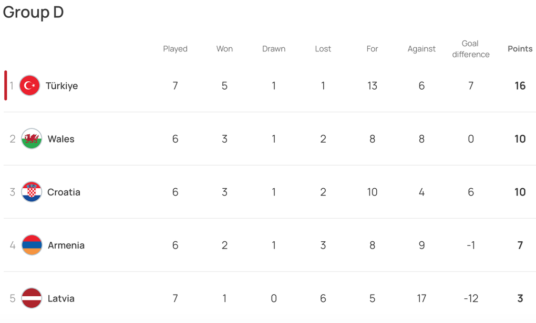536x323 pixels.
Task: Open the Latvia team name
Action: 61,298
